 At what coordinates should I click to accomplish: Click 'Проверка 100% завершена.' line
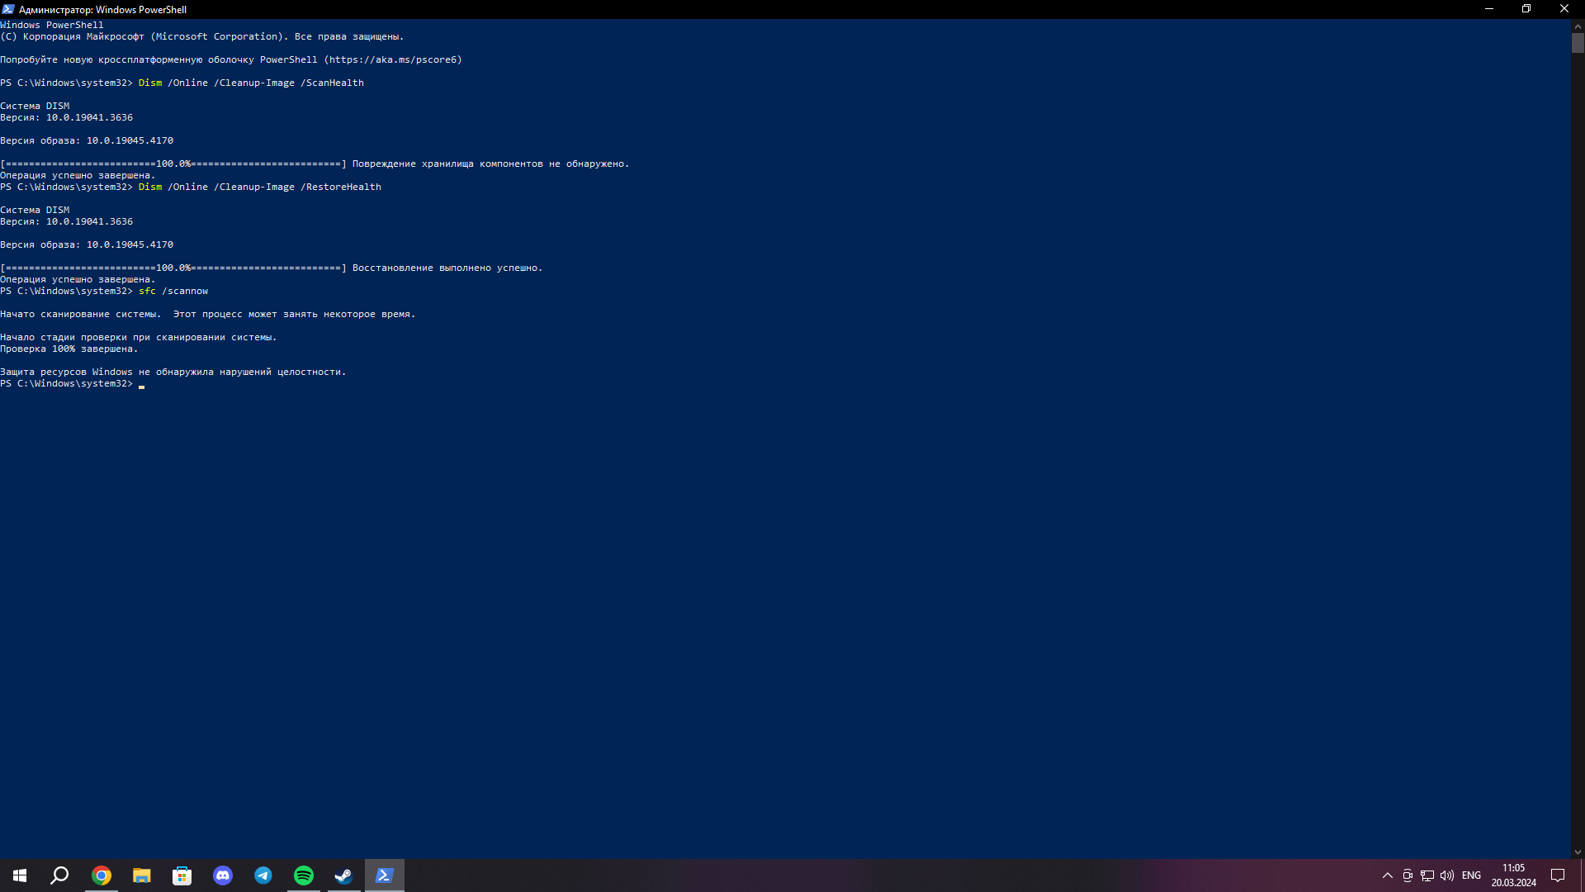point(69,349)
